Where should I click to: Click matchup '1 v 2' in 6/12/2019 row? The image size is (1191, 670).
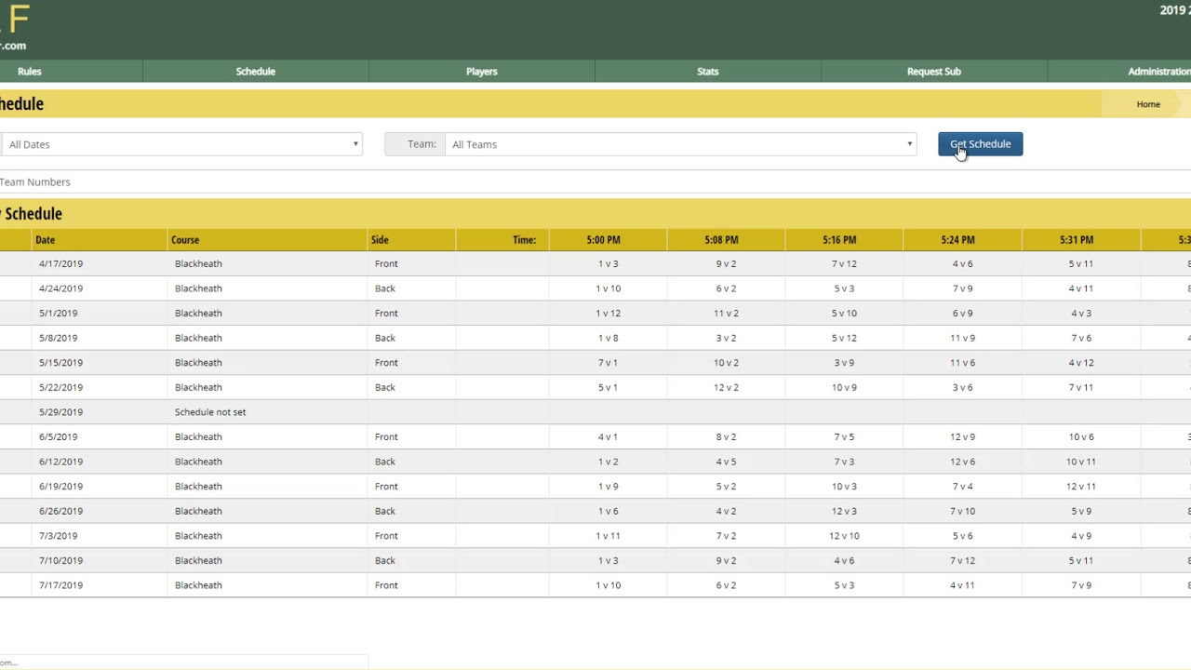(608, 462)
